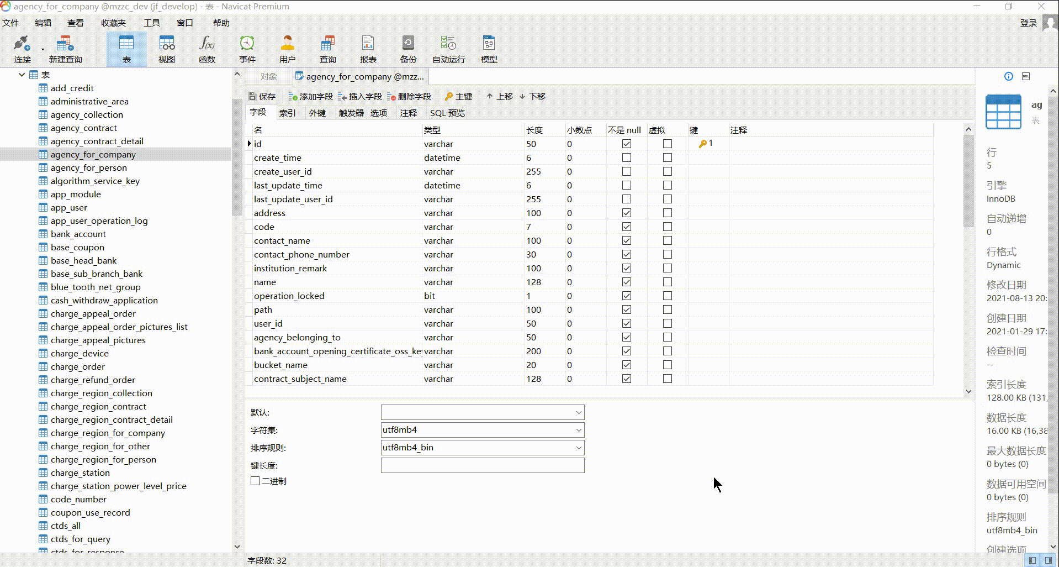
Task: Toggle the right pane button in status bar
Action: pos(1048,560)
